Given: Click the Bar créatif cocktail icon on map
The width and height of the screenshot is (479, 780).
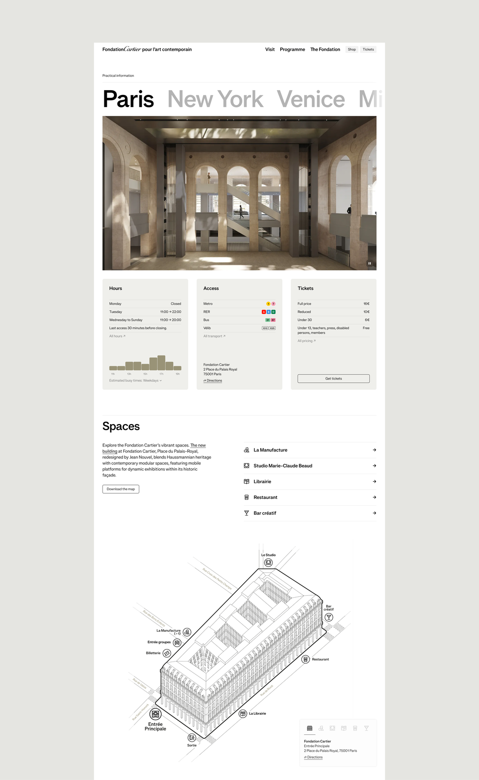Looking at the screenshot, I should point(329,617).
